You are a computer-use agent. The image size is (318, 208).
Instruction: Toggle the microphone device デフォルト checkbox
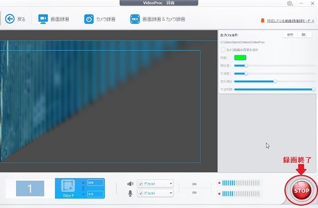(140, 193)
